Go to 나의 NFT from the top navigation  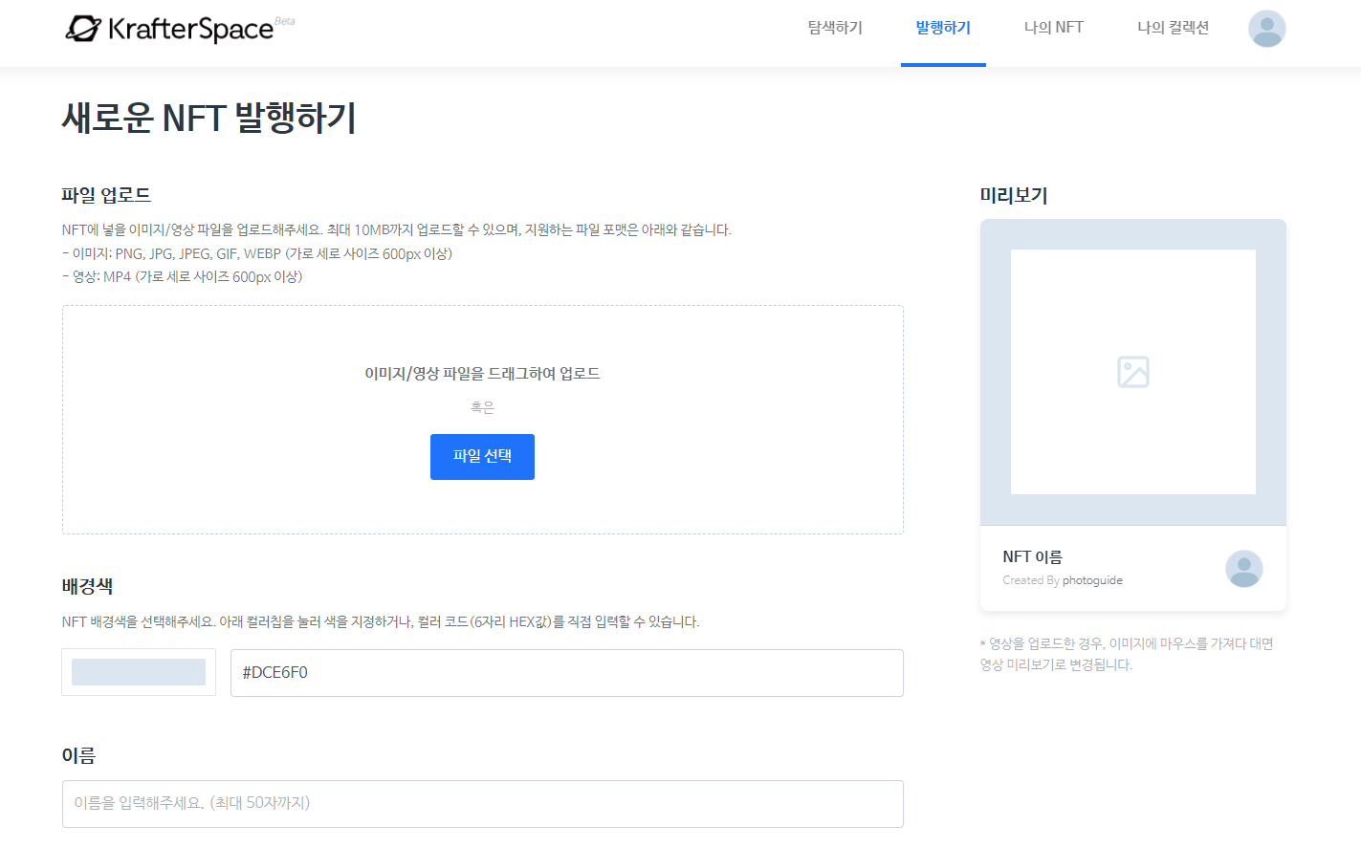[x=1053, y=29]
